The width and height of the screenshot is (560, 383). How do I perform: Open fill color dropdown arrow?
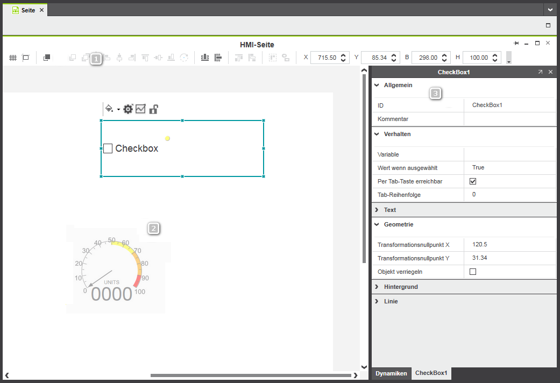(x=118, y=110)
